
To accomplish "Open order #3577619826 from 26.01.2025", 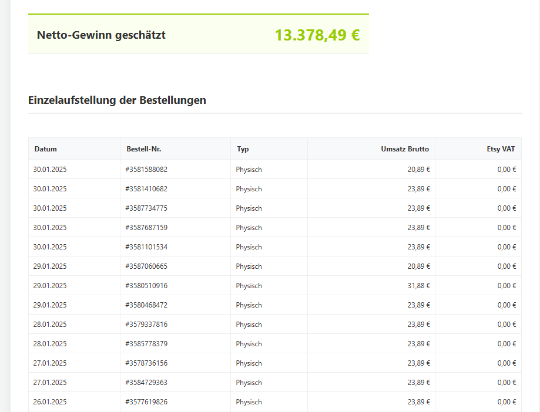I will pos(147,401).
